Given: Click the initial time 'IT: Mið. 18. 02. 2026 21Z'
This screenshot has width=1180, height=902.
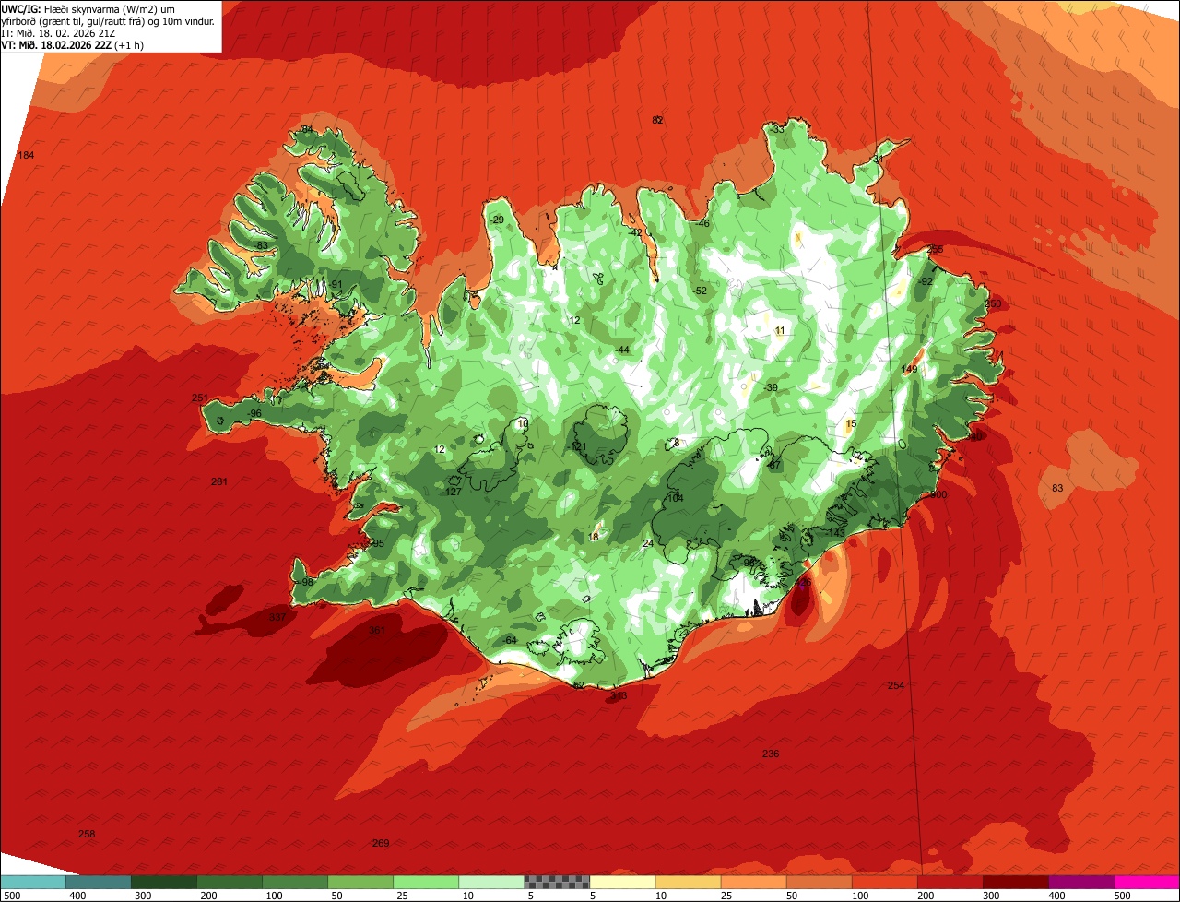Looking at the screenshot, I should [59, 33].
